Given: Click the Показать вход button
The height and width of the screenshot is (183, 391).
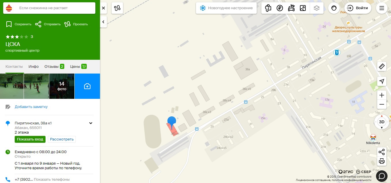Looking at the screenshot, I should point(30,139).
